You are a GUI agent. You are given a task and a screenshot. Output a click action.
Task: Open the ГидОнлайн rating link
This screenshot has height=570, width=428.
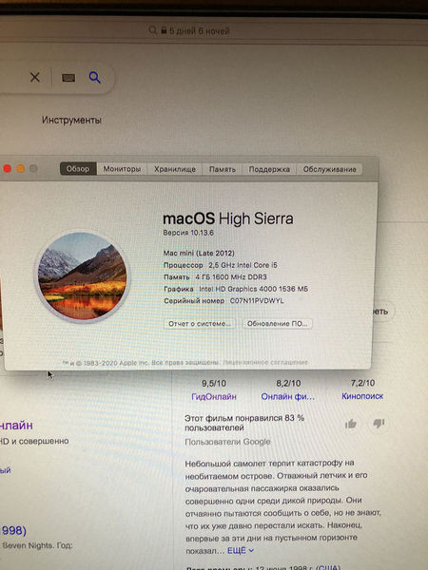click(x=214, y=396)
